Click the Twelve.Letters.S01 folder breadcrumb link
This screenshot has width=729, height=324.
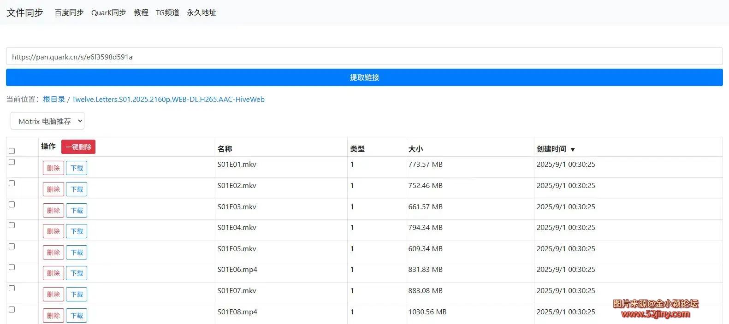coord(168,99)
